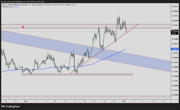Click the blue 0.19931 EMA legend value
Viewport: 180px width, 110px height.
[16, 7]
